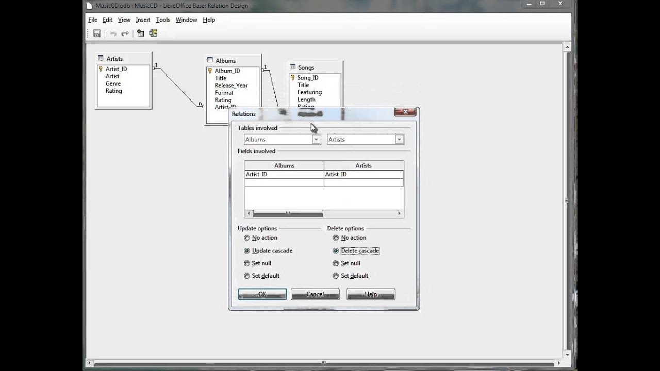
Task: Click the Artists column header in fields grid
Action: pyautogui.click(x=364, y=165)
